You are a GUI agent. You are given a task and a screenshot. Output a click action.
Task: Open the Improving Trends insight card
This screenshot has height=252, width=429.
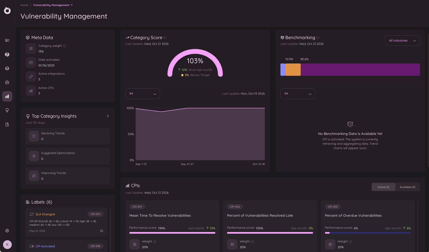pyautogui.click(x=68, y=176)
